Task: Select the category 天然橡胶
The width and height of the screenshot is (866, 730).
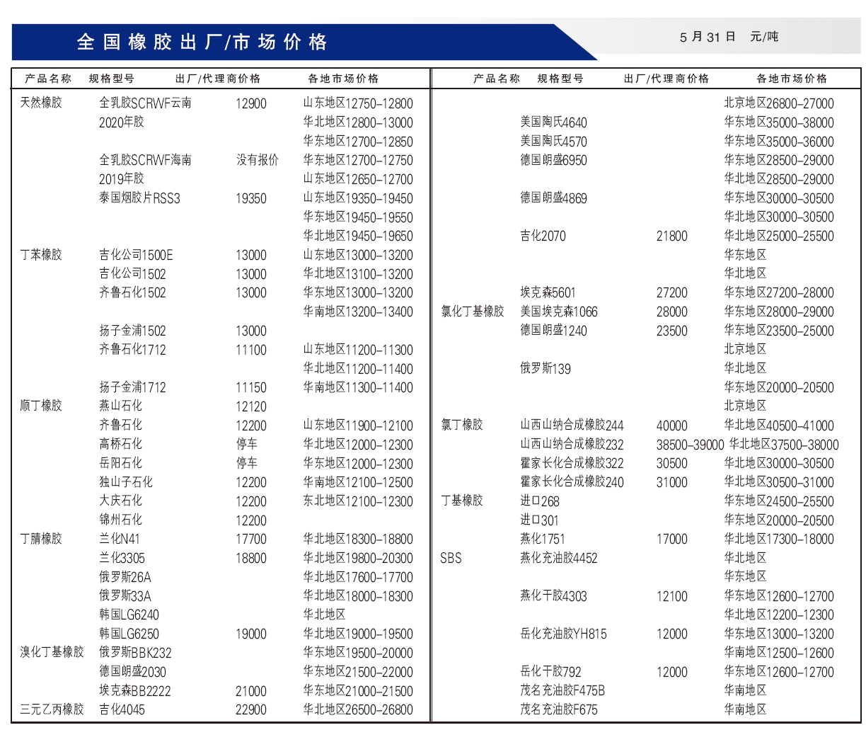Action: pos(41,103)
